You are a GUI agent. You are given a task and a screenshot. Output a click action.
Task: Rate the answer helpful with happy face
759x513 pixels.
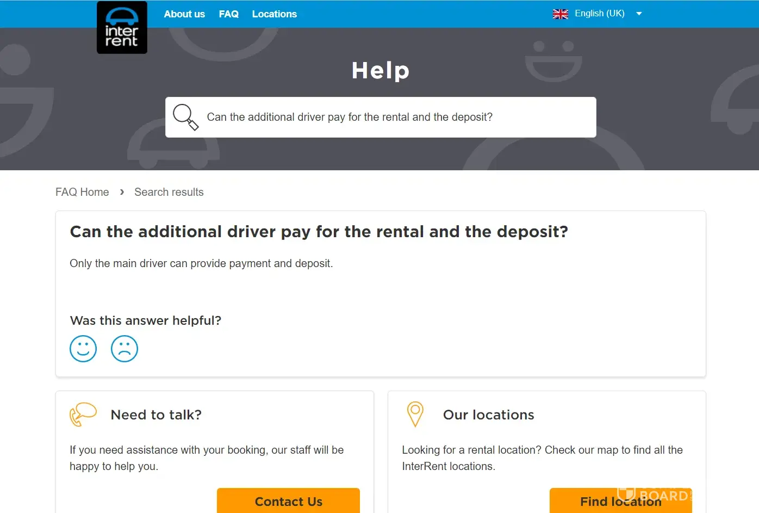tap(83, 349)
